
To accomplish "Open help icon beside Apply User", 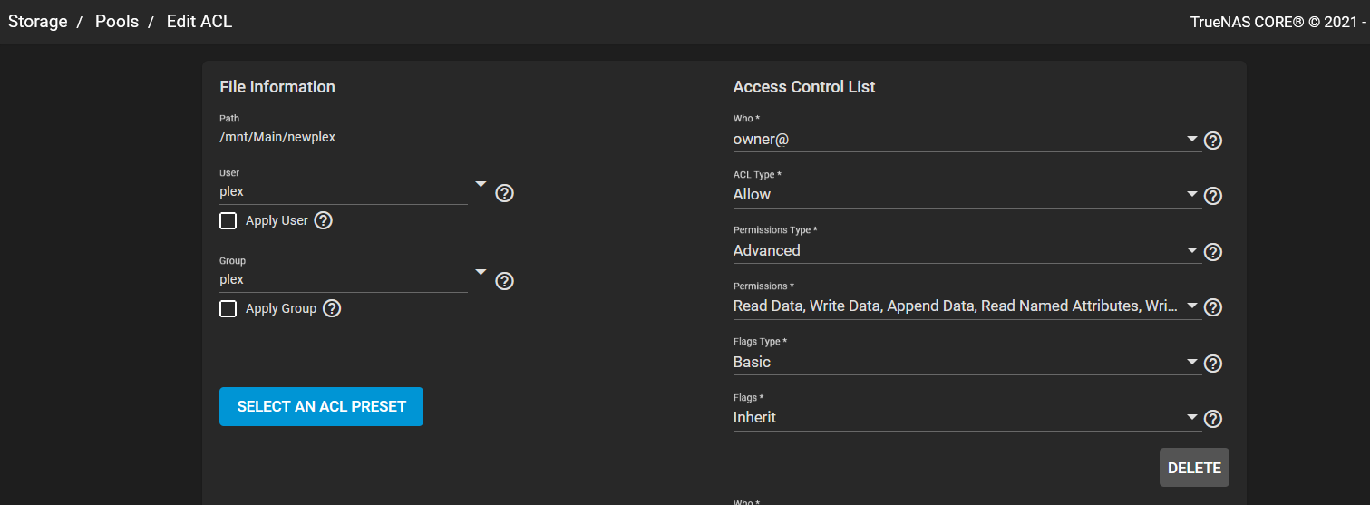I will click(323, 220).
